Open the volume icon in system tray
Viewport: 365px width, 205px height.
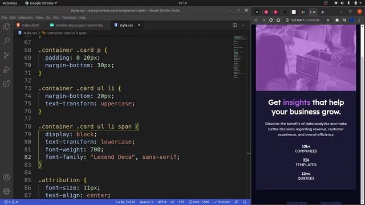click(x=342, y=3)
